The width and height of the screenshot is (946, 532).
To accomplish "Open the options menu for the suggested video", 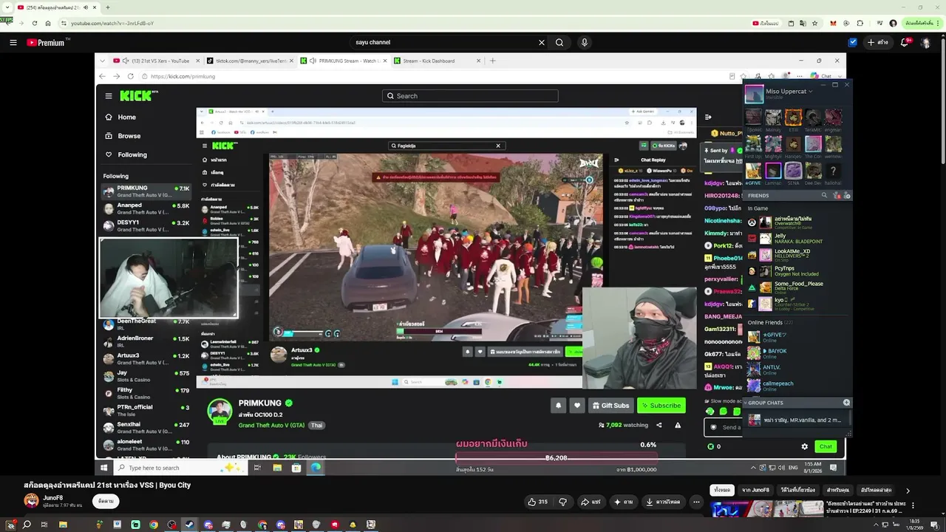I will click(x=913, y=505).
